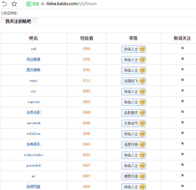Click experience value 2652
This screenshot has width=196, height=190.
tap(87, 102)
